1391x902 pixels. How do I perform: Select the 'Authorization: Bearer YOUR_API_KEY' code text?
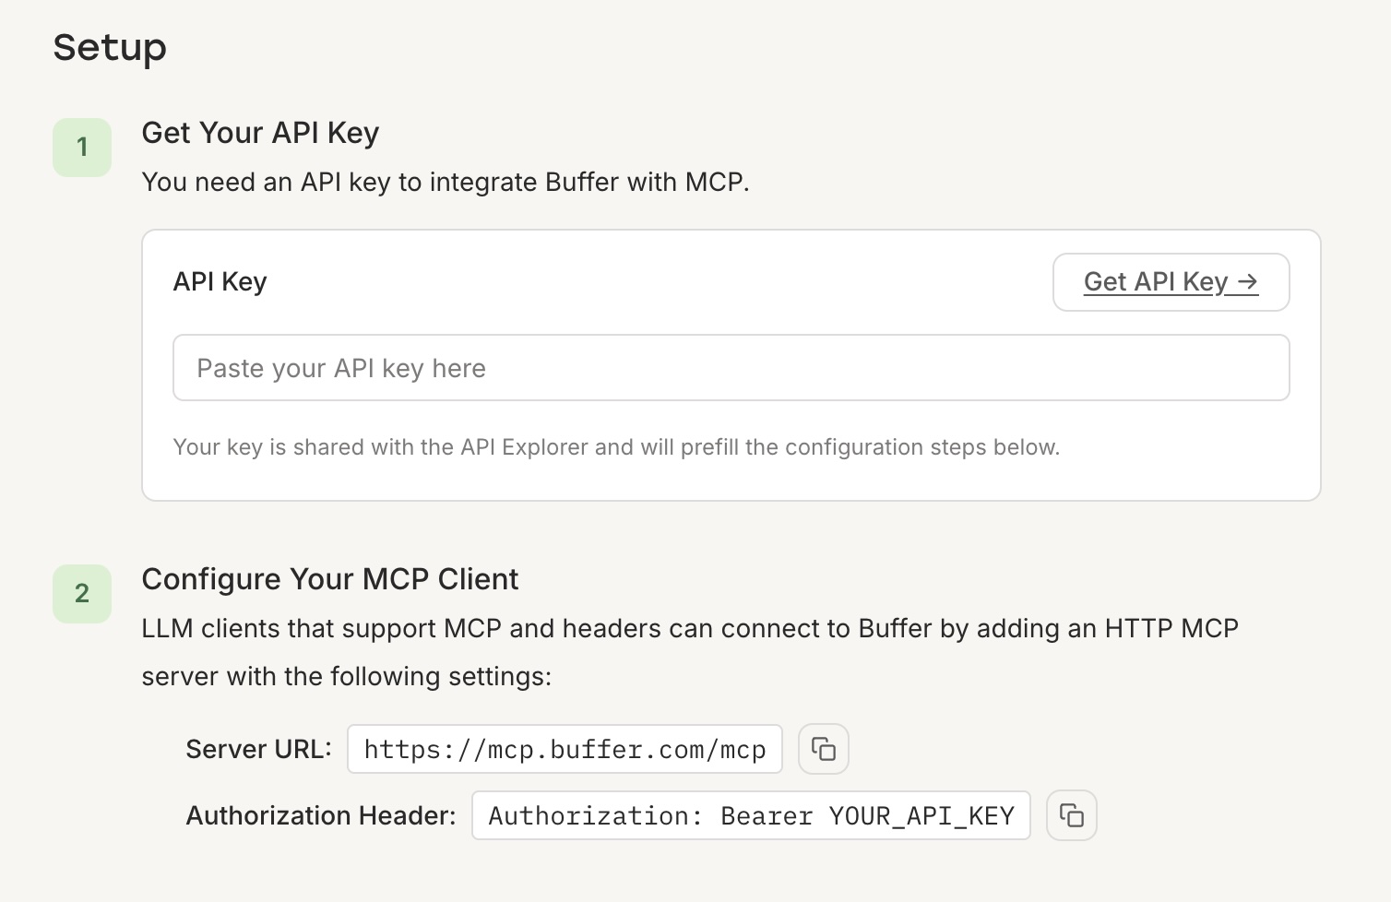pyautogui.click(x=751, y=815)
